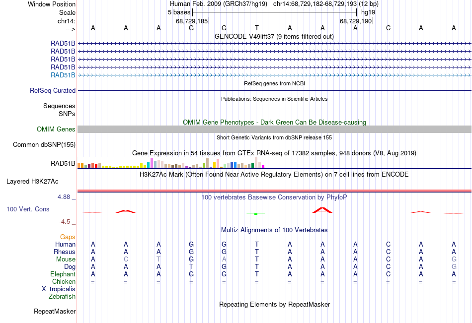This screenshot has width=472, height=323.
Task: Select the Zebrafish alignment row label
Action: pos(62,296)
